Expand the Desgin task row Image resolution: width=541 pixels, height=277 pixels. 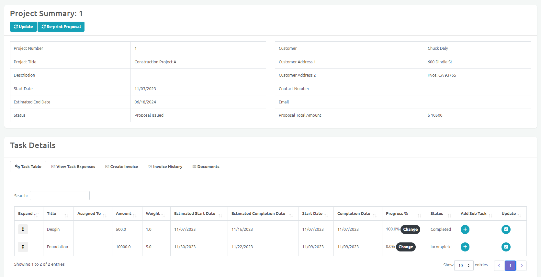(x=23, y=229)
